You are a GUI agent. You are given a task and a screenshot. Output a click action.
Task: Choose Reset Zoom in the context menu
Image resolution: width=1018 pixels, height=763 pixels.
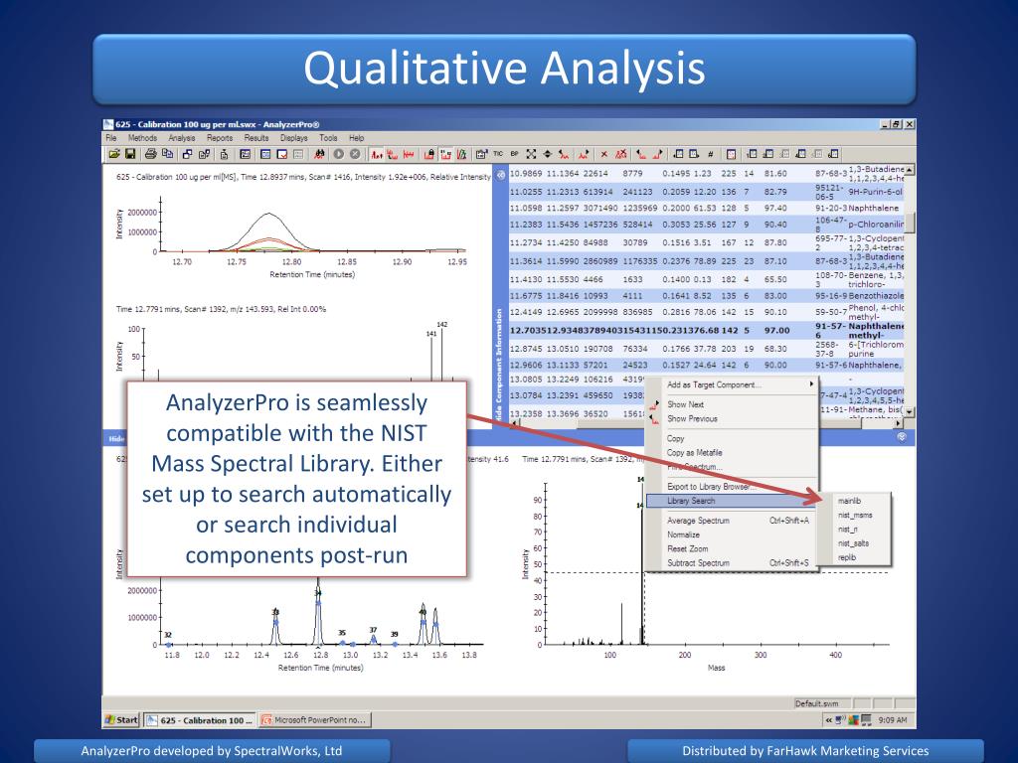point(732,548)
